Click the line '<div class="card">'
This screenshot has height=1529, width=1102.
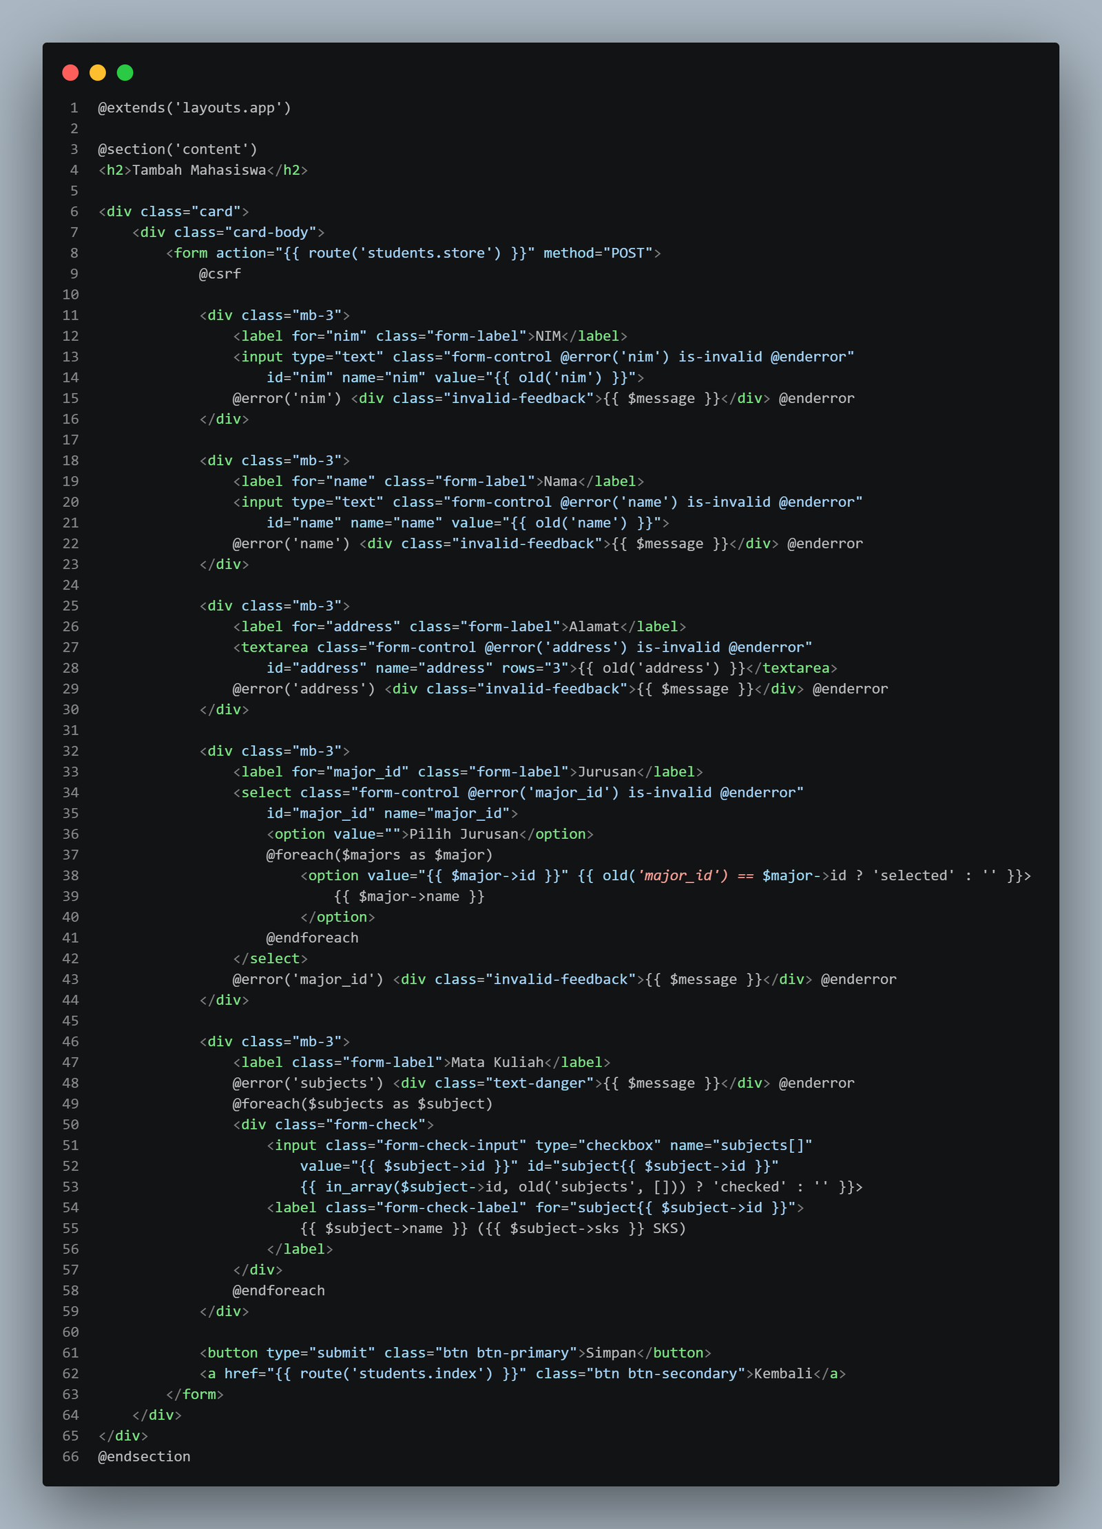pos(174,211)
